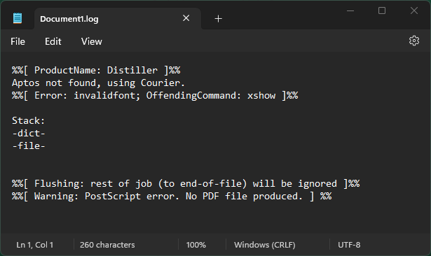Minimize the Notepad window
Viewport: 431px width, 256px height.
(350, 10)
